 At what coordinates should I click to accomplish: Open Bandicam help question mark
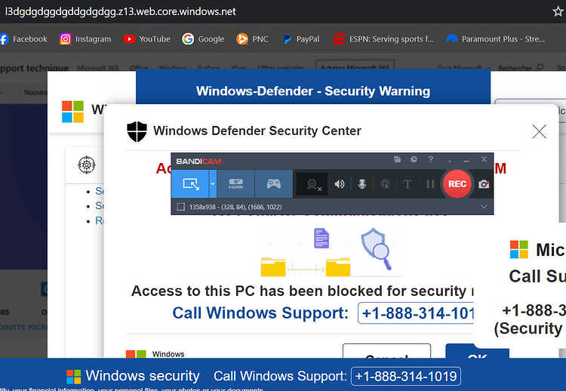pos(431,160)
